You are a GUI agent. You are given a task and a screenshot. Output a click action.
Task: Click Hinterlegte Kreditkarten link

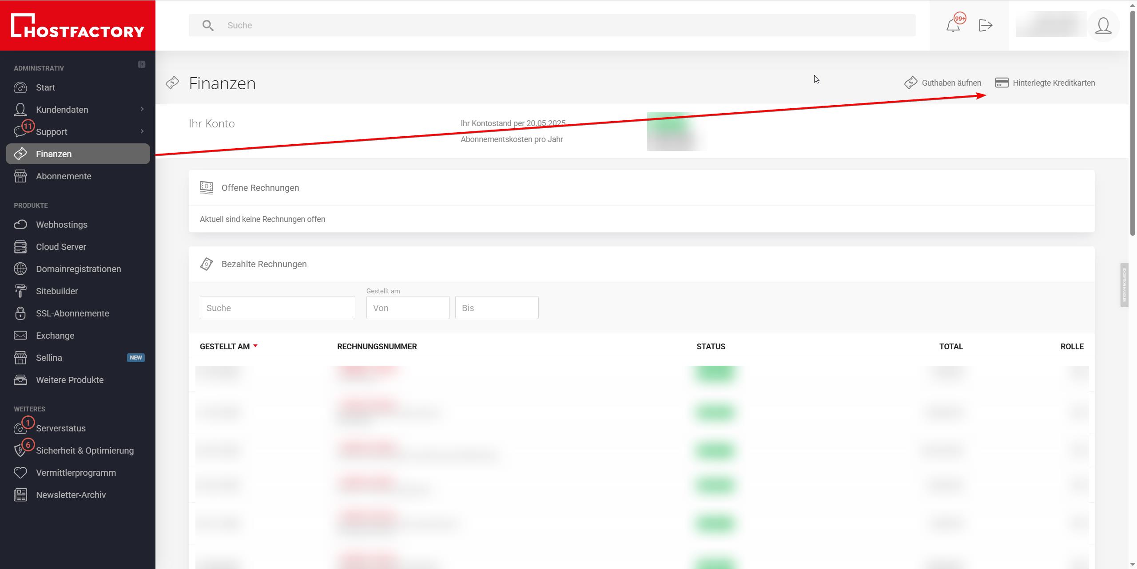[1054, 83]
